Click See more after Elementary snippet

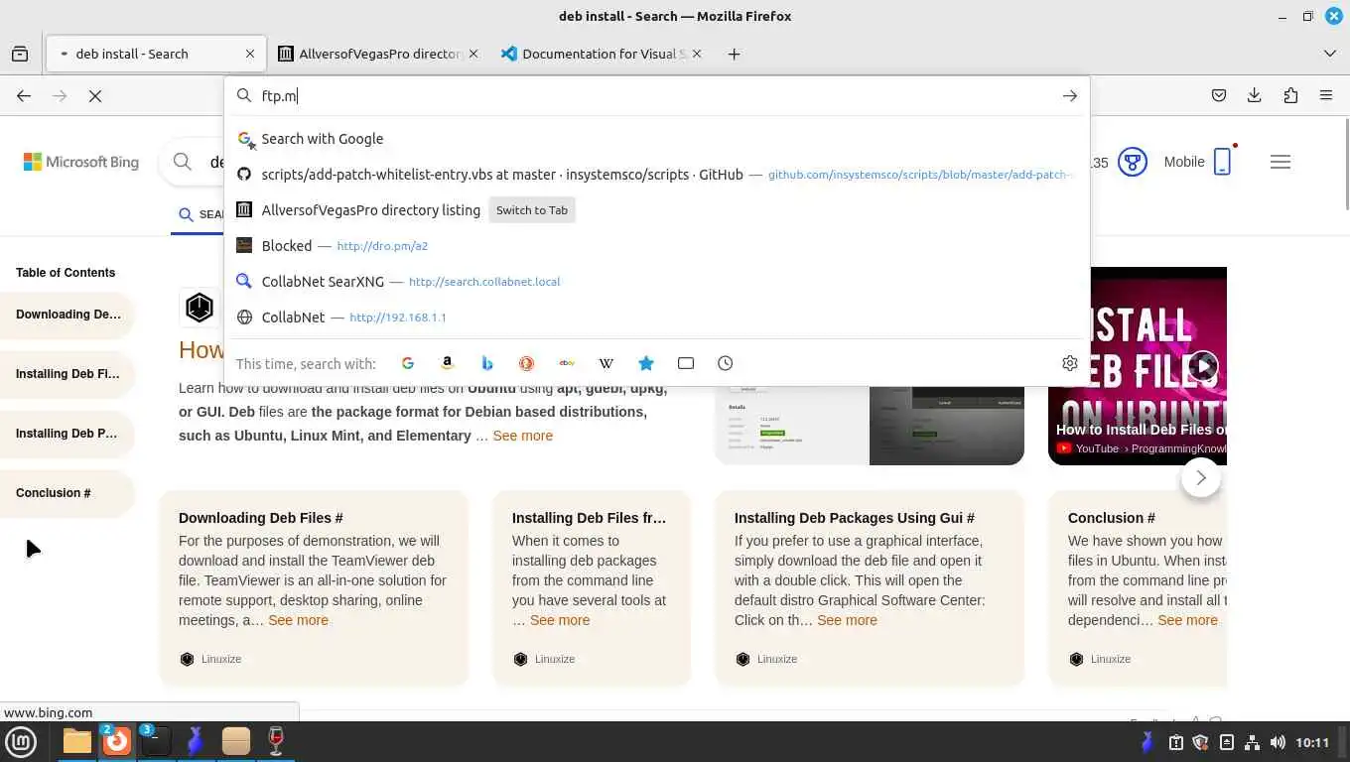coord(522,436)
